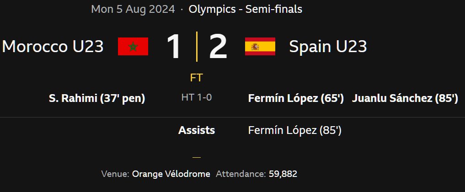Click the Assists heading
This screenshot has height=192, width=465.
[197, 130]
